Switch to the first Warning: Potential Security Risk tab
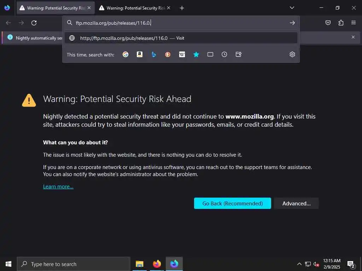This screenshot has height=271, width=362. coord(56,8)
